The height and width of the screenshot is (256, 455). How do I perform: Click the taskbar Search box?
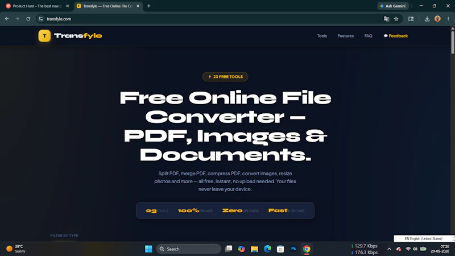(x=189, y=249)
